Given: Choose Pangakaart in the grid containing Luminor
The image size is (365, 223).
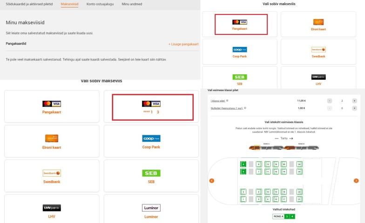Looking at the screenshot, I should 52,107.
